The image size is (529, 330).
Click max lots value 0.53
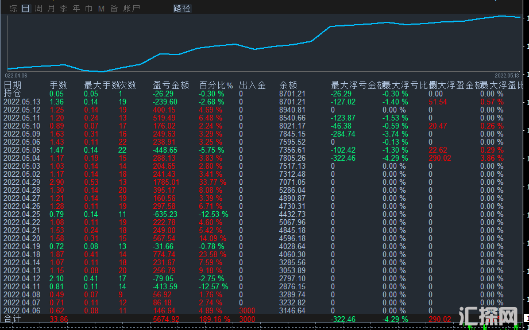91,182
